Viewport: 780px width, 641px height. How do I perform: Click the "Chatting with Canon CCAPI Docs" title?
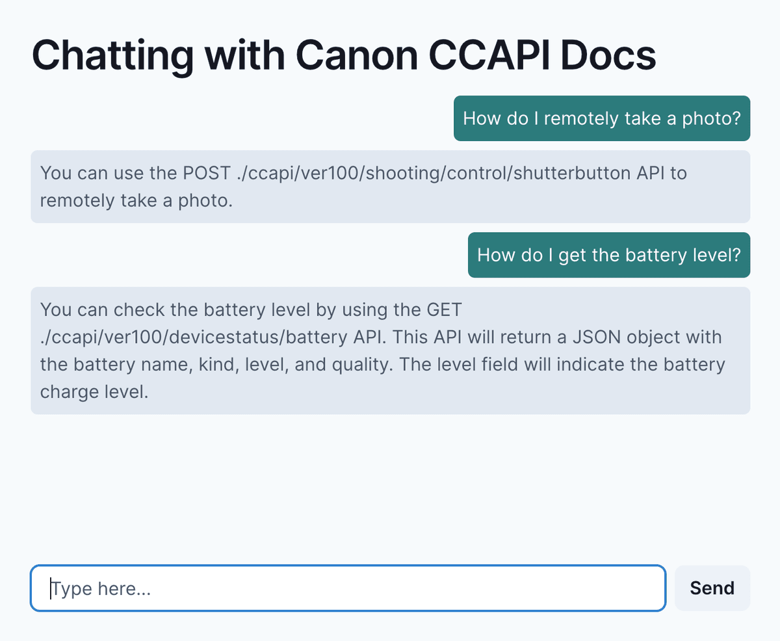click(x=344, y=55)
